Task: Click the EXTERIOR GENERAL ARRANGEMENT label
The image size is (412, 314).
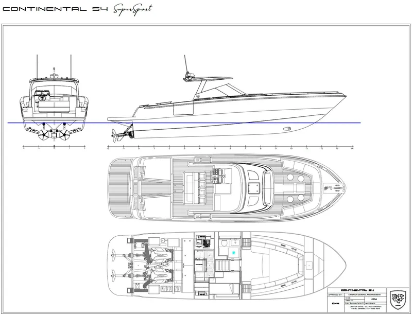Action: coord(365,294)
